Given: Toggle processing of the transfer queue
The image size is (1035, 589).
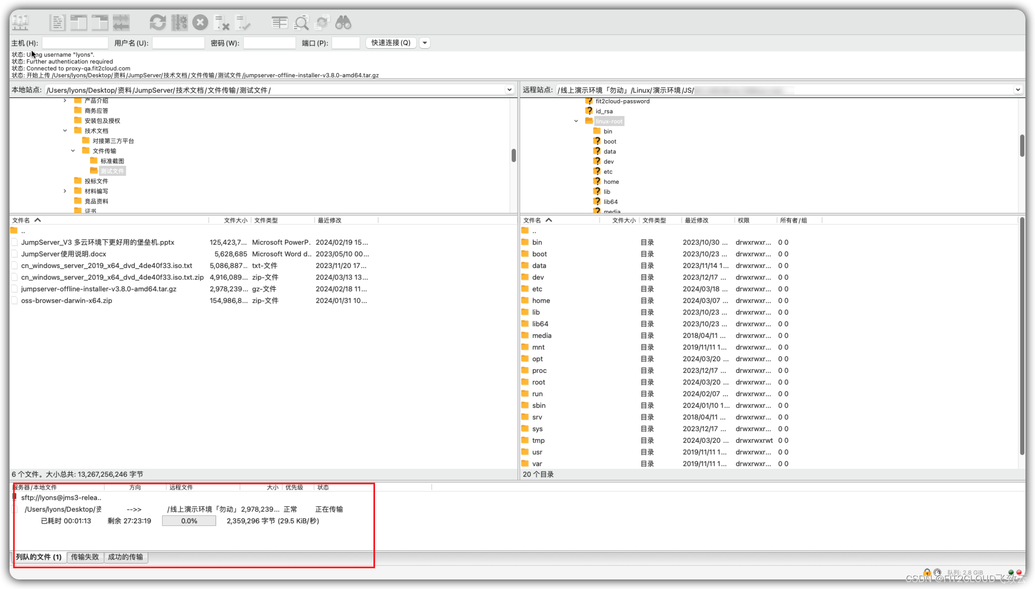Looking at the screenshot, I should 179,22.
